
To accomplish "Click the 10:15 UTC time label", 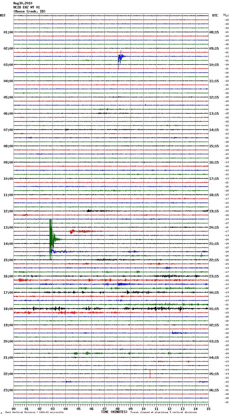I will coord(214,65).
